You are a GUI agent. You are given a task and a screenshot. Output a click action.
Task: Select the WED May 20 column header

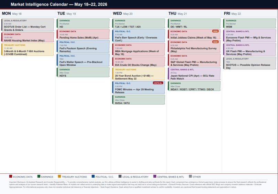(x=123, y=14)
